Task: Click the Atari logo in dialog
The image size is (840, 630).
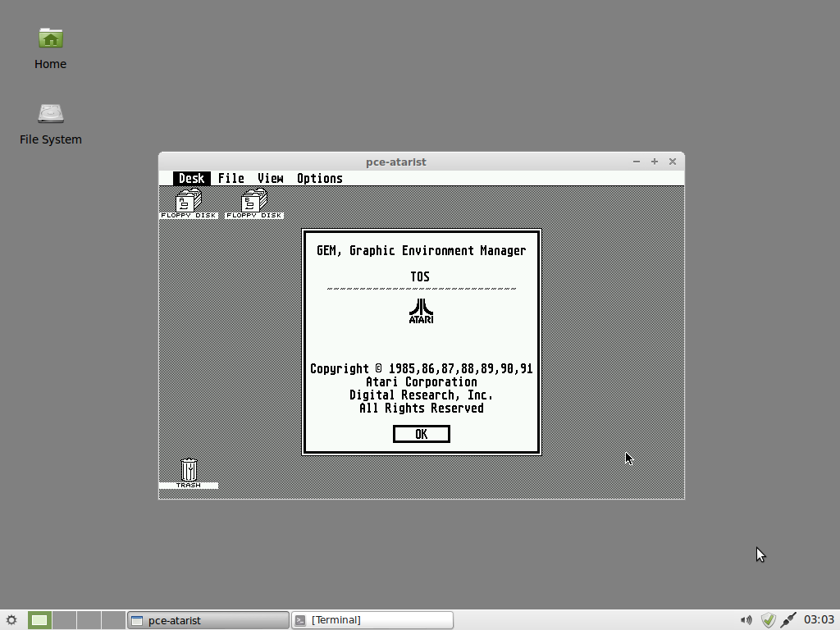Action: pos(421,311)
